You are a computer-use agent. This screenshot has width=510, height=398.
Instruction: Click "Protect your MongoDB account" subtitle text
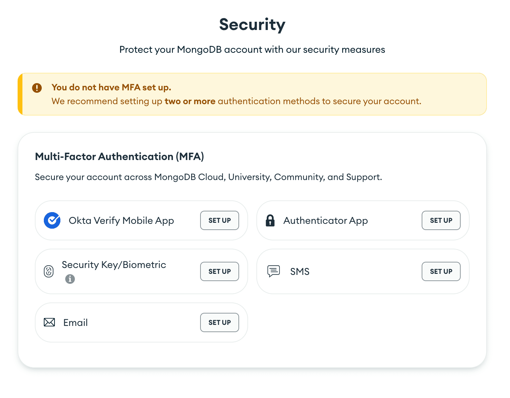[x=252, y=50]
